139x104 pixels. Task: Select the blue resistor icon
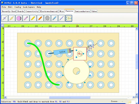pyautogui.click(x=54, y=18)
